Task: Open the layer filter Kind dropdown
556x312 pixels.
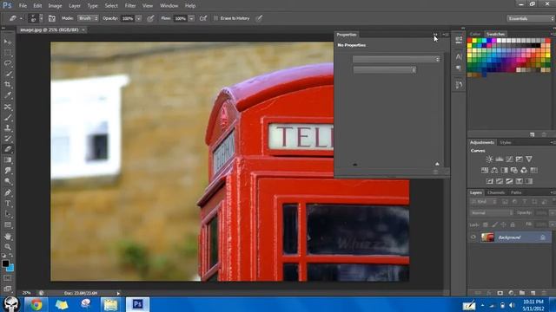Action: point(483,202)
